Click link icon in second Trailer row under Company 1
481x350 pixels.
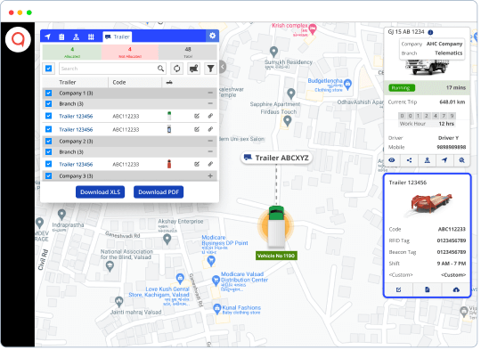click(210, 129)
